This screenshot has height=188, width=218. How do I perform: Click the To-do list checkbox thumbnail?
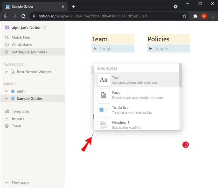pyautogui.click(x=104, y=110)
